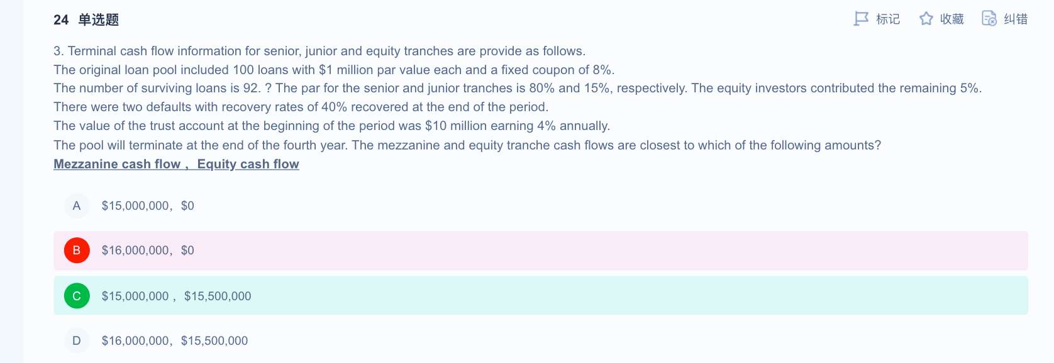Click the 标记 label text
Screen dimensions: 1054x363
(888, 19)
